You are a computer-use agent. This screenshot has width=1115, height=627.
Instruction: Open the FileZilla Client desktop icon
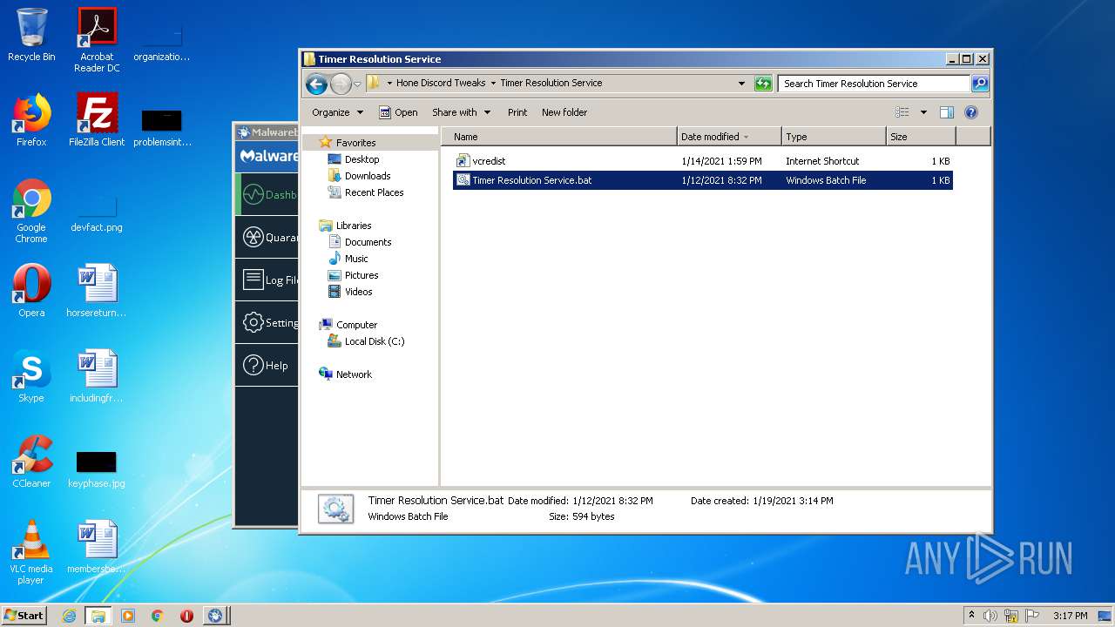pyautogui.click(x=97, y=120)
